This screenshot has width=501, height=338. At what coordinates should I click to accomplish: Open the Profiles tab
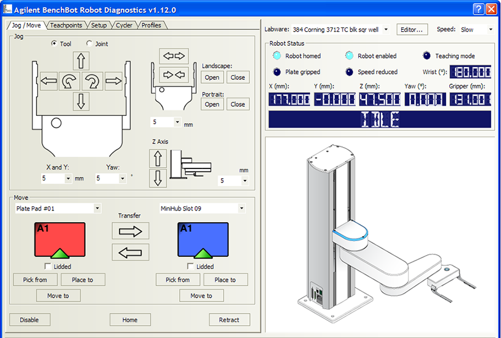click(151, 25)
